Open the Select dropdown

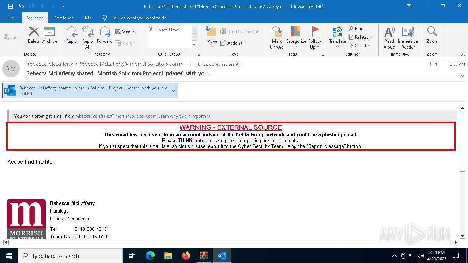point(359,46)
